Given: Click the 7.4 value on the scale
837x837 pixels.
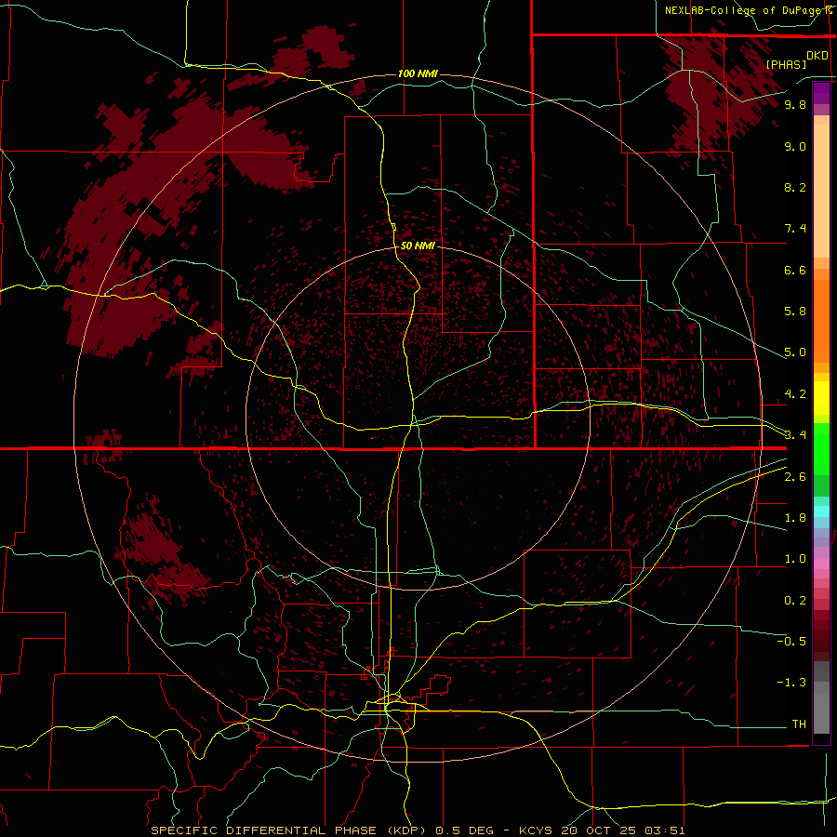Looking at the screenshot, I should pyautogui.click(x=795, y=229).
